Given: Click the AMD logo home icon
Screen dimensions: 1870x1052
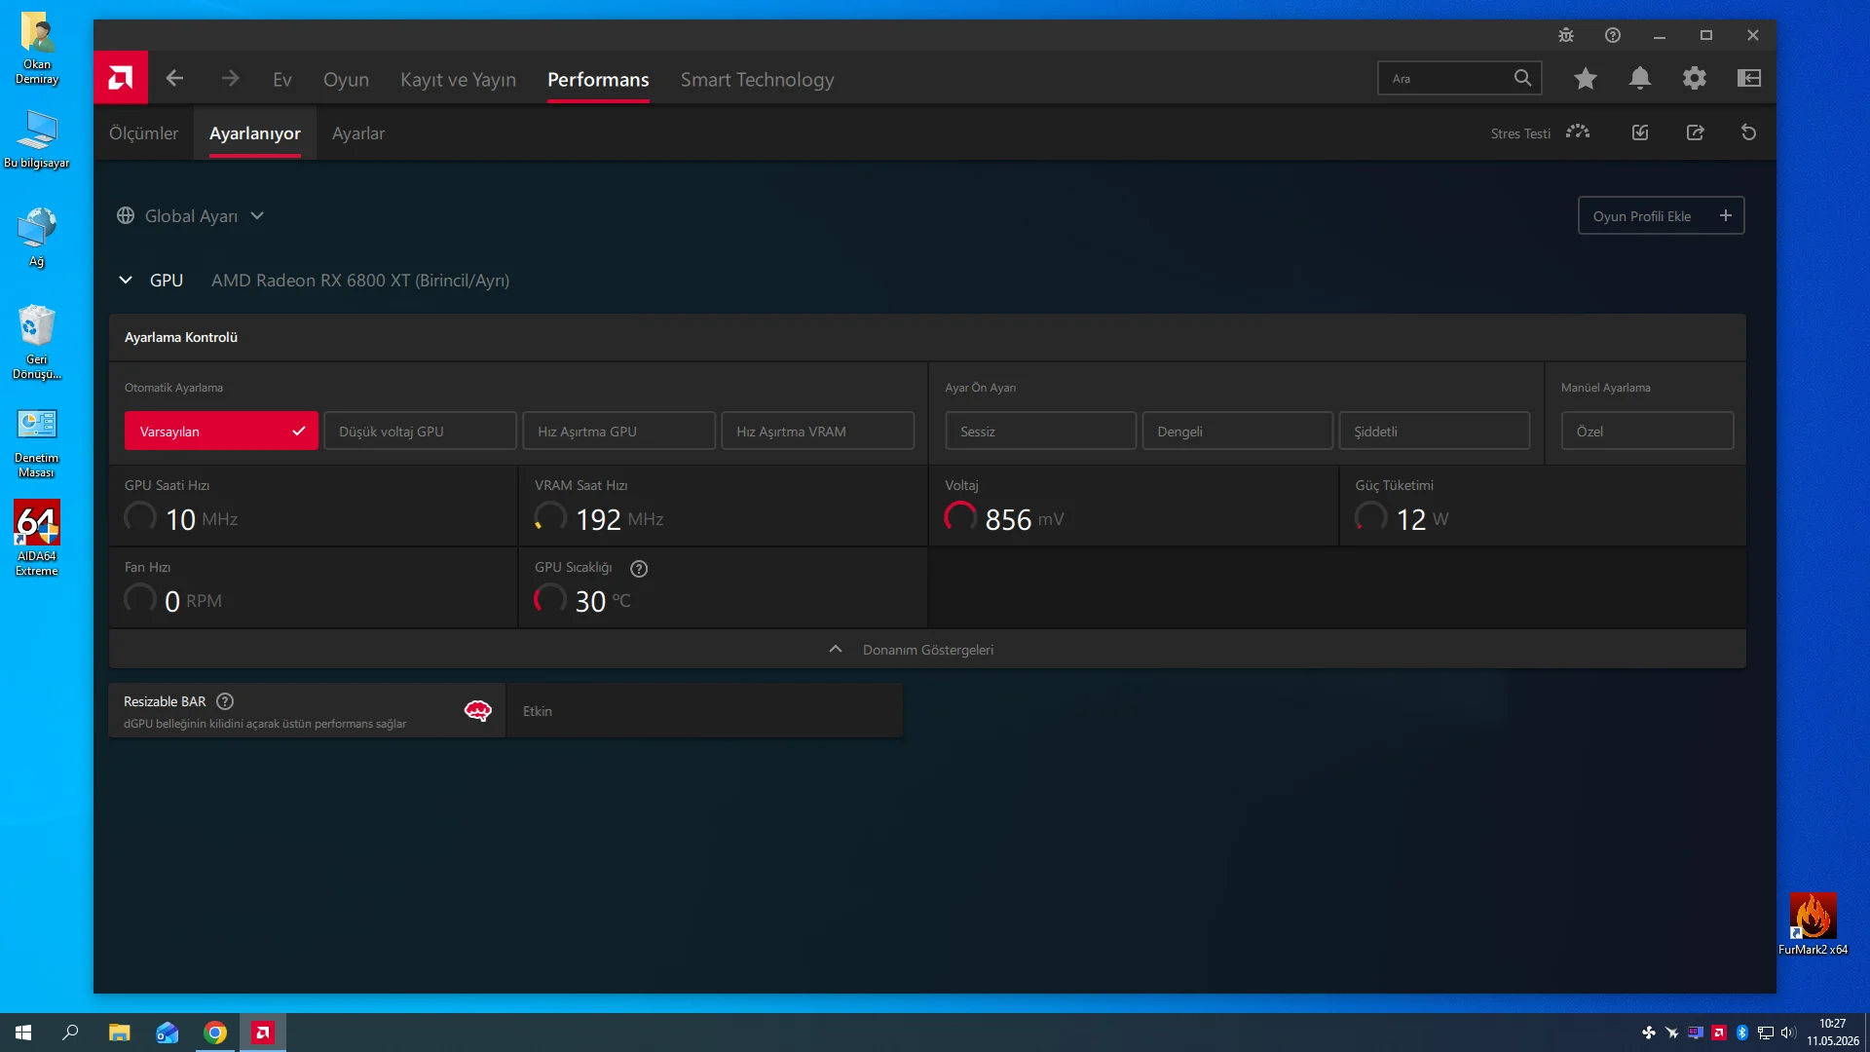Looking at the screenshot, I should [x=121, y=78].
